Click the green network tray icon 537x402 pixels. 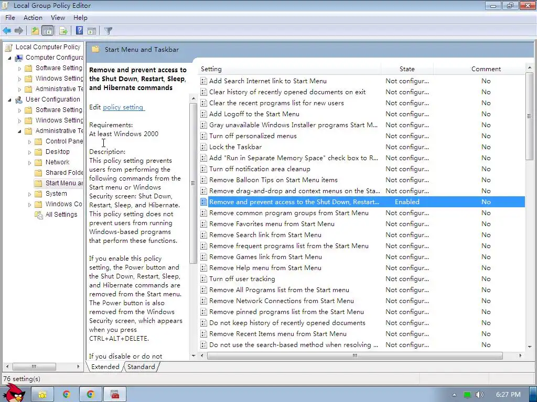click(467, 395)
